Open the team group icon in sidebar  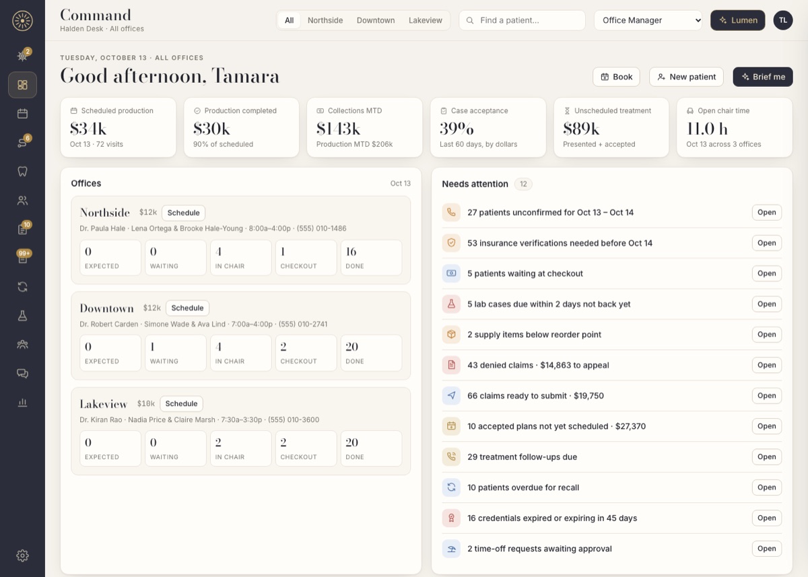click(x=22, y=344)
